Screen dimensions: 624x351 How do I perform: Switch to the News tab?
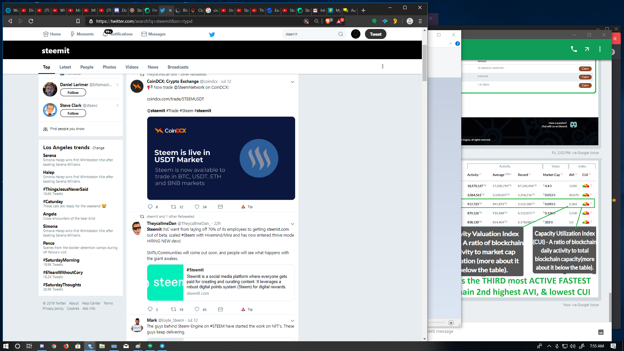pos(153,67)
